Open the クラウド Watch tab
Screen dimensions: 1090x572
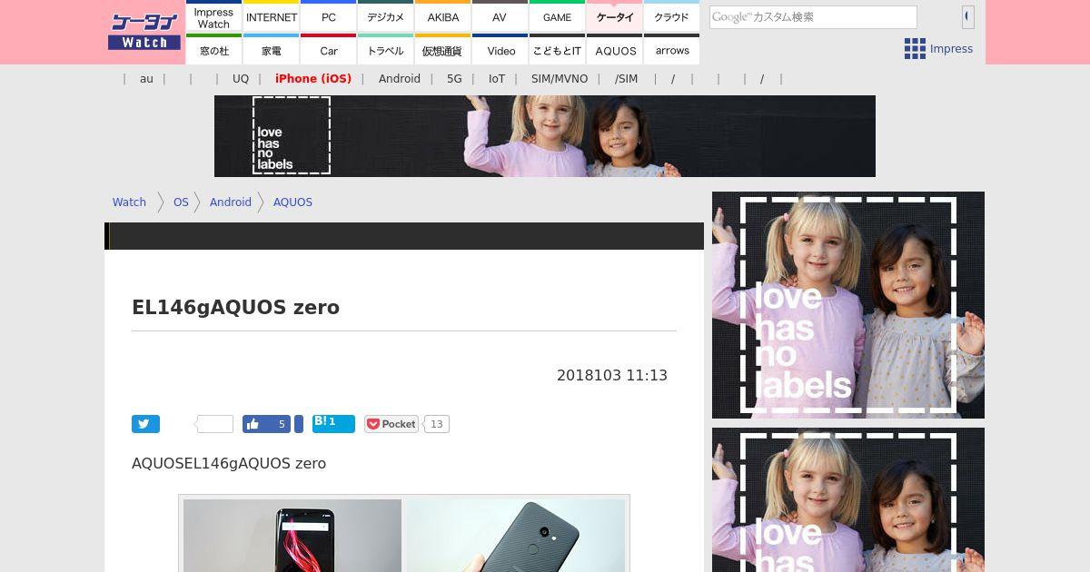[x=671, y=17]
